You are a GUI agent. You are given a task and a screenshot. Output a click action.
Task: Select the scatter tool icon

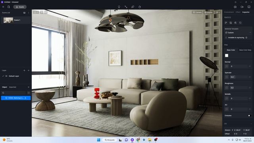click(140, 7)
